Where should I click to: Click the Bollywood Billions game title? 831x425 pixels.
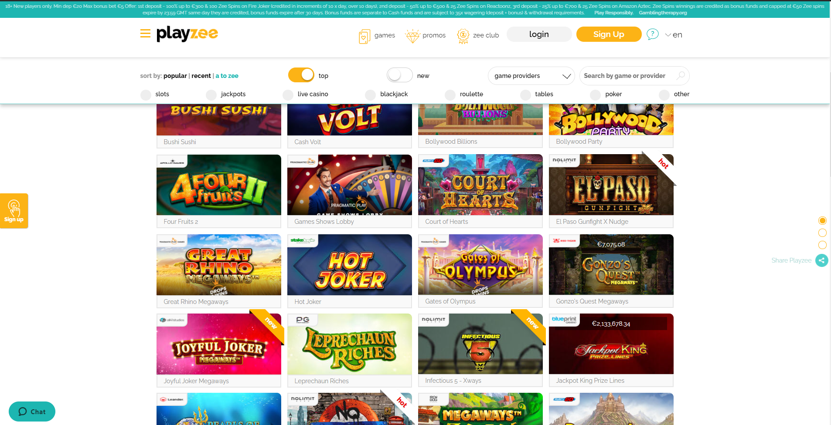point(451,142)
